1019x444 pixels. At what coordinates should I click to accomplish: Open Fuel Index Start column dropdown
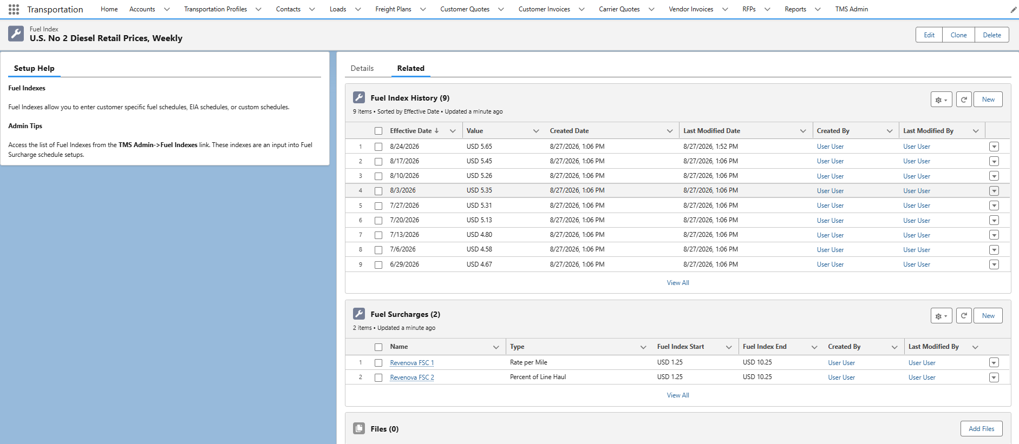729,347
